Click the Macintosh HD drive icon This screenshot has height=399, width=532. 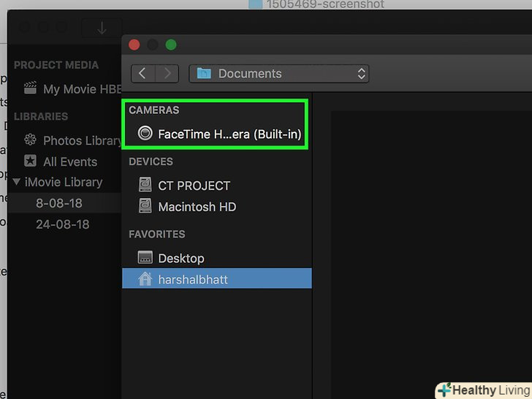pyautogui.click(x=145, y=205)
